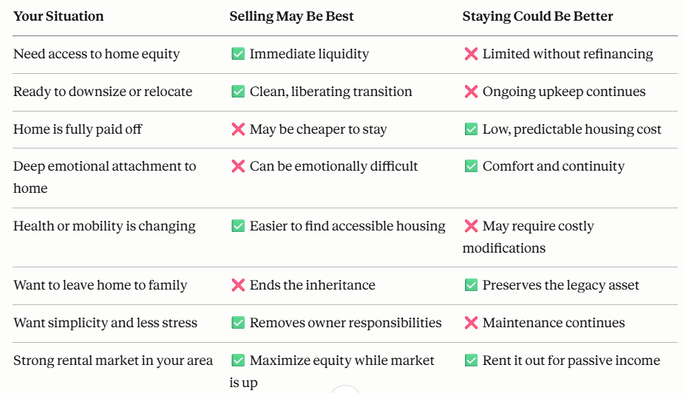Click the red X beside Ends the inheritance

point(238,285)
